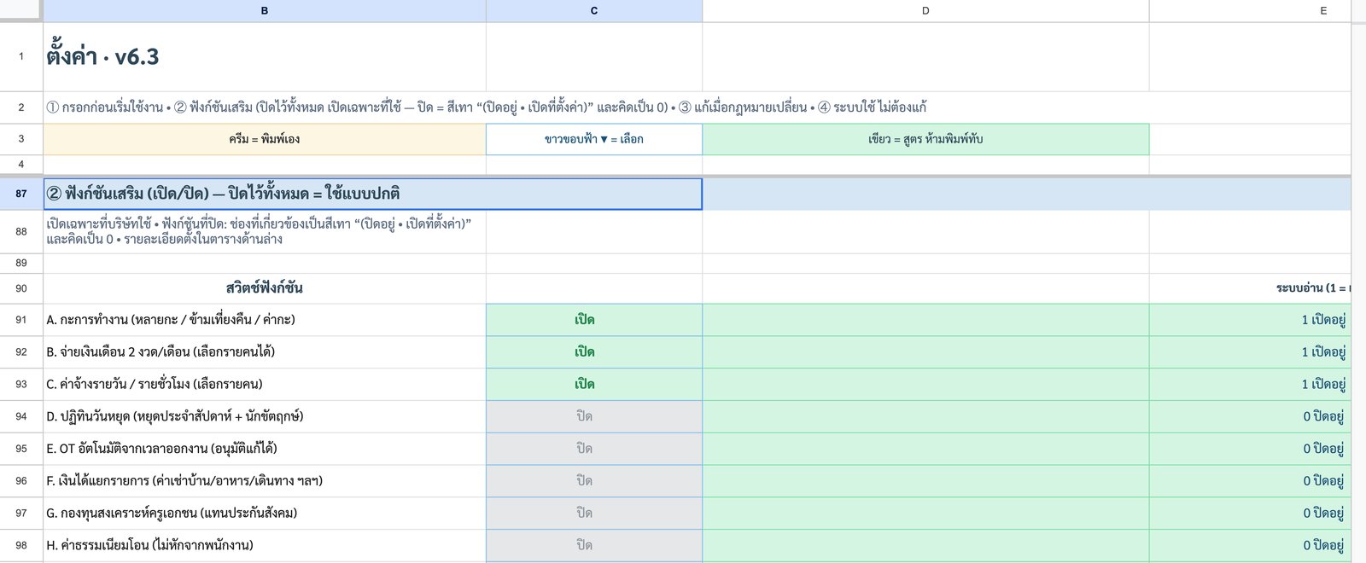
Task: Select row 1 via its row header
Action: coord(21,57)
